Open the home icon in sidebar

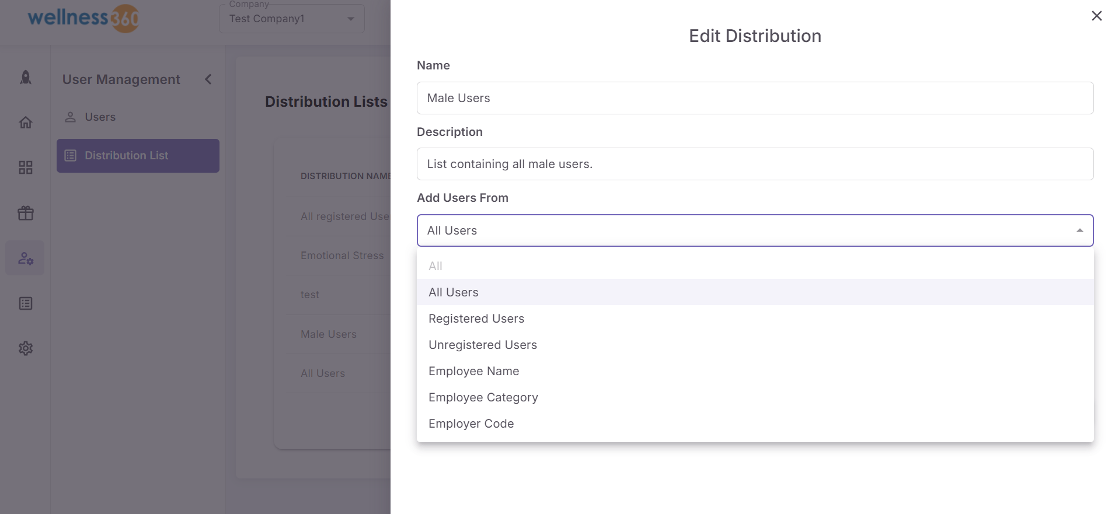pos(26,123)
